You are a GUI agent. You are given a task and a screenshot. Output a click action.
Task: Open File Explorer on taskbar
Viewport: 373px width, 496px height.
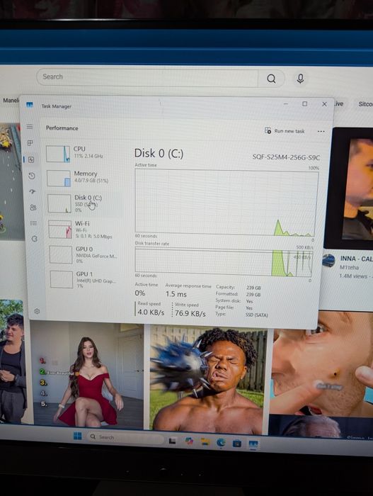205,442
